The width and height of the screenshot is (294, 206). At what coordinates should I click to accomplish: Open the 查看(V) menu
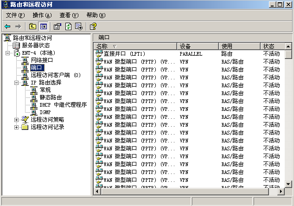point(69,15)
